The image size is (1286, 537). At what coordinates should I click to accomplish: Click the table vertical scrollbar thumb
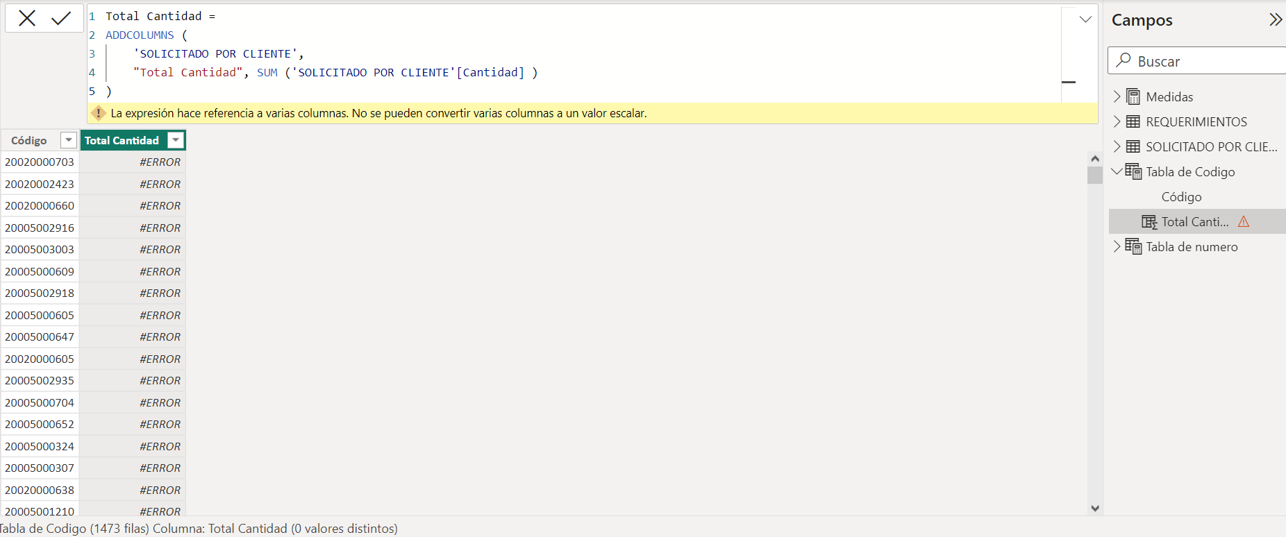point(1095,175)
